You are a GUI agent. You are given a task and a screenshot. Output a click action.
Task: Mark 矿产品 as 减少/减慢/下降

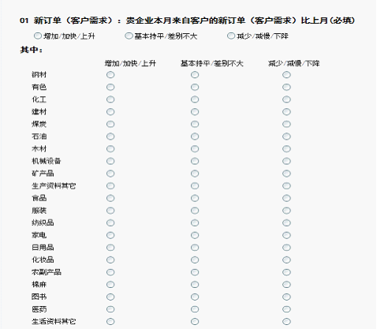[286, 174]
